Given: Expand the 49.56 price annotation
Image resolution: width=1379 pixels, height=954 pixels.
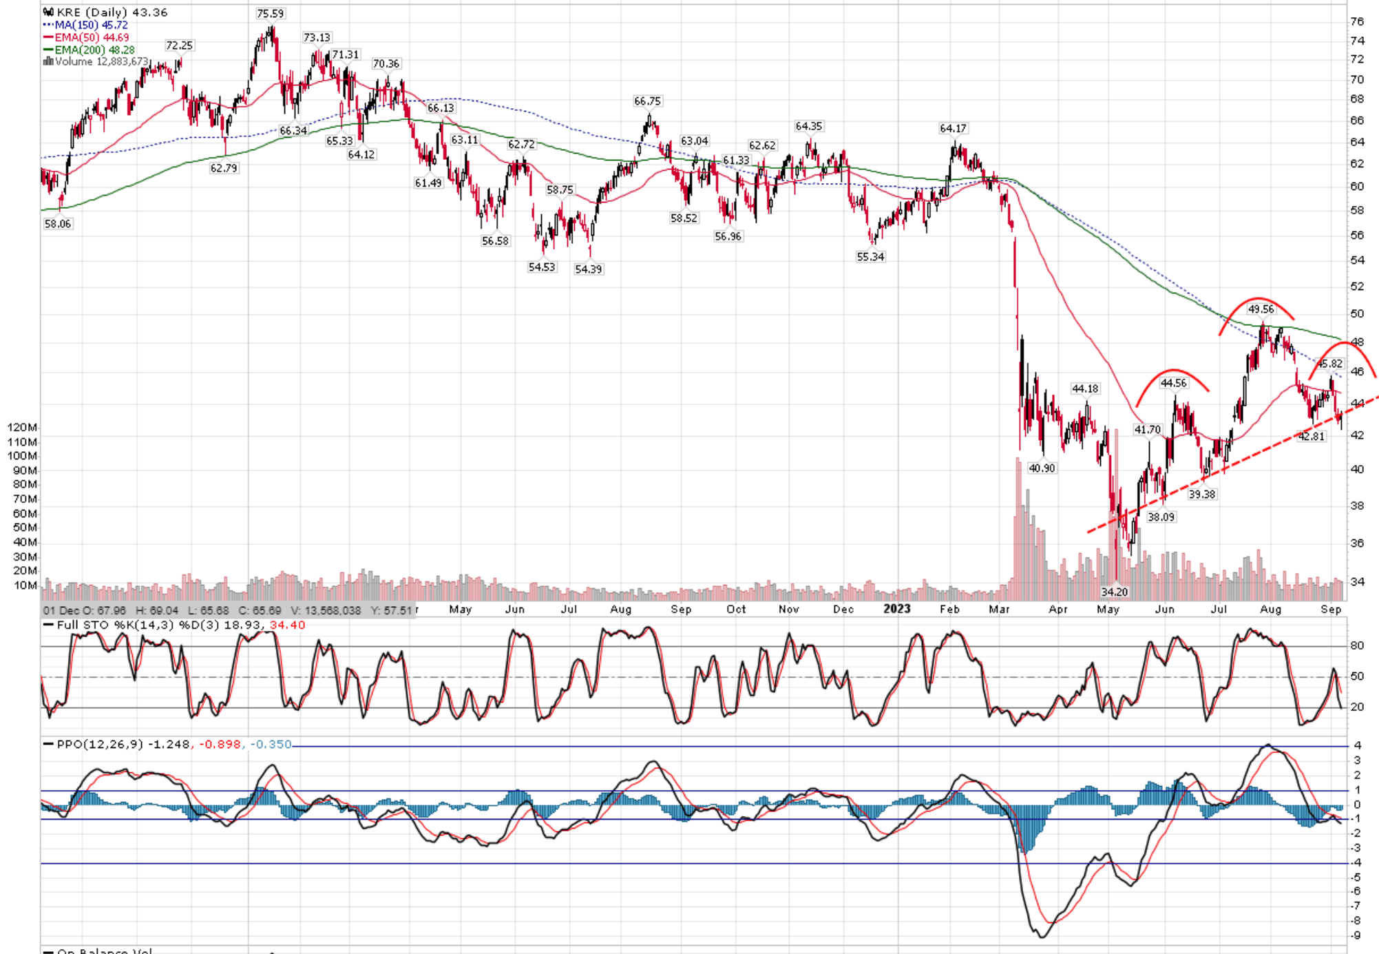Looking at the screenshot, I should pyautogui.click(x=1261, y=310).
